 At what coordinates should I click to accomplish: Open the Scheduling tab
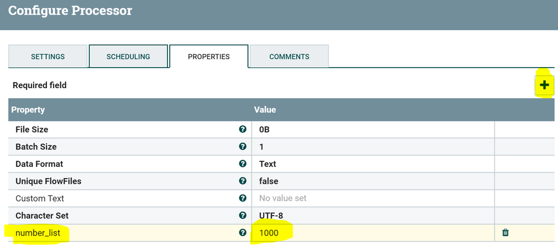click(x=128, y=56)
